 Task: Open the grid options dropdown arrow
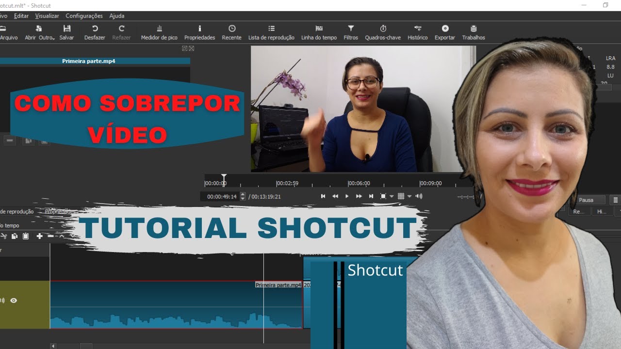click(x=409, y=196)
